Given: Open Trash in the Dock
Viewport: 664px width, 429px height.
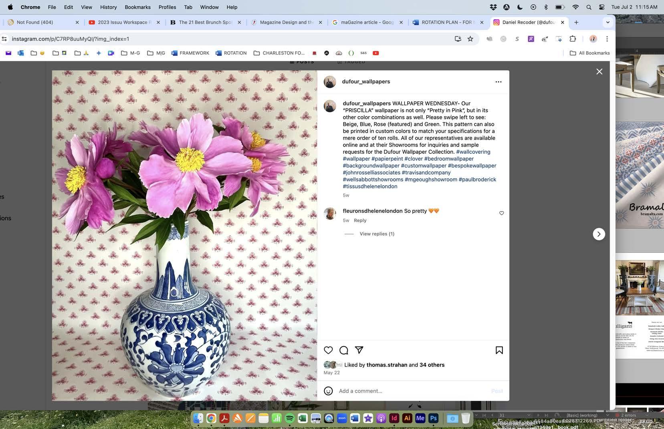Looking at the screenshot, I should 465,418.
